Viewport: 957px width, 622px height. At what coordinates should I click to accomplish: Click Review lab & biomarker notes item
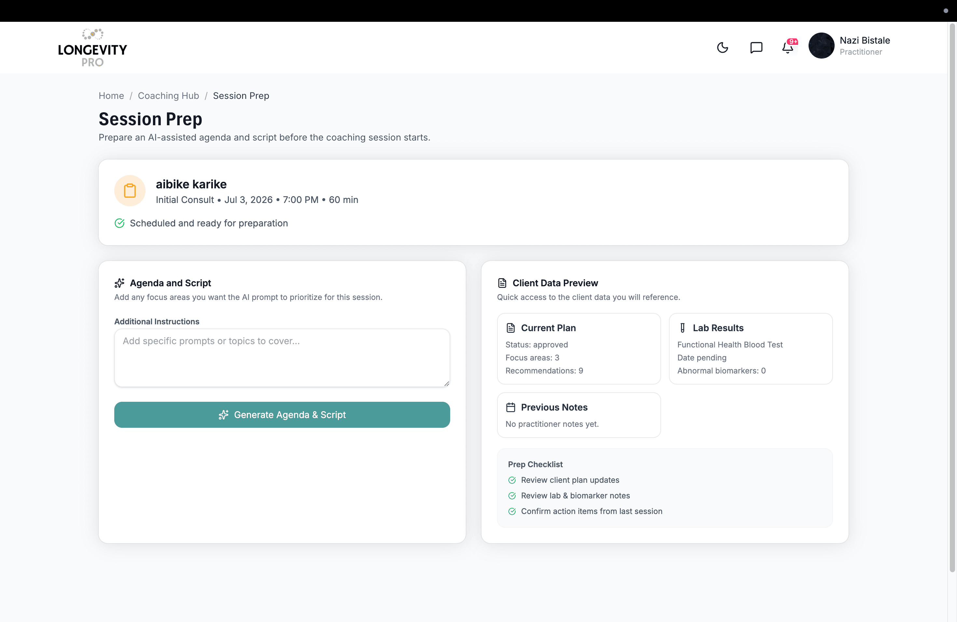point(576,496)
